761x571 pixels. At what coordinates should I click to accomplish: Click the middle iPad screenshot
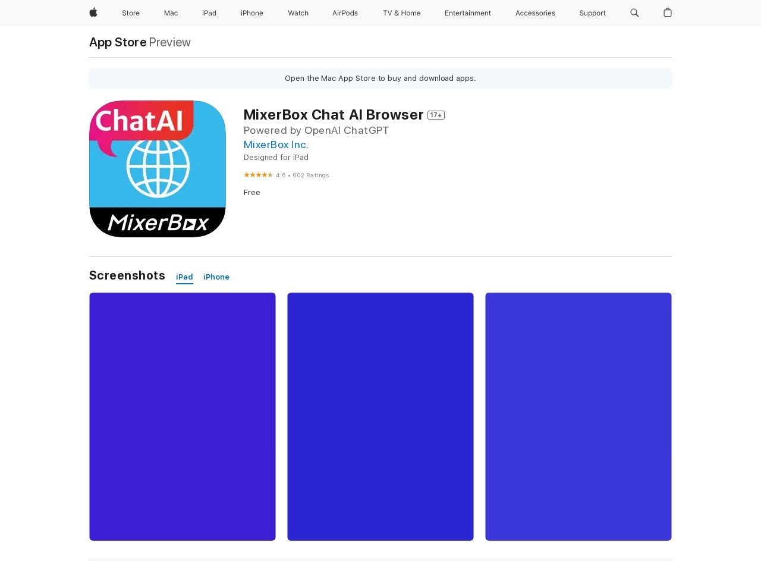pos(380,416)
